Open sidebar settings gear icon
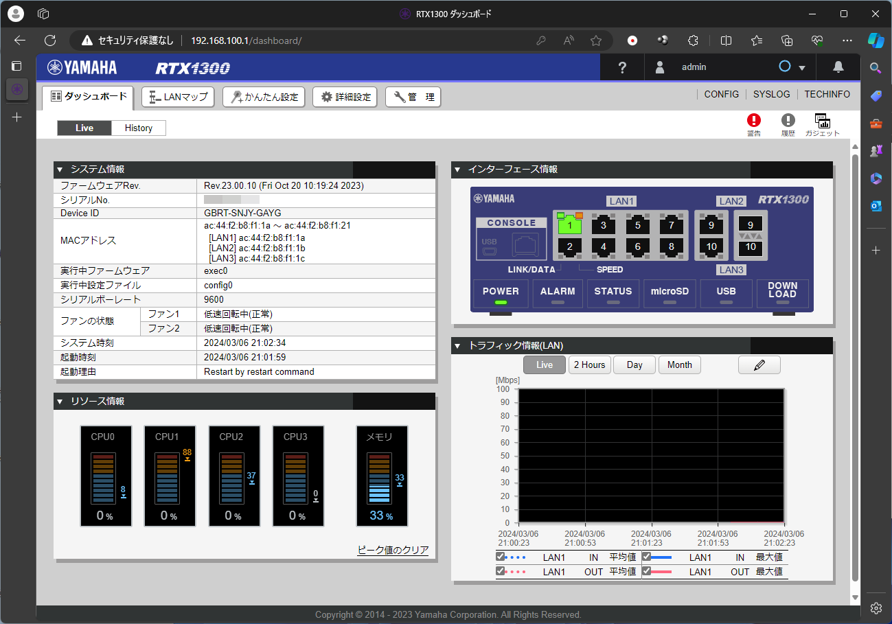 (x=876, y=608)
